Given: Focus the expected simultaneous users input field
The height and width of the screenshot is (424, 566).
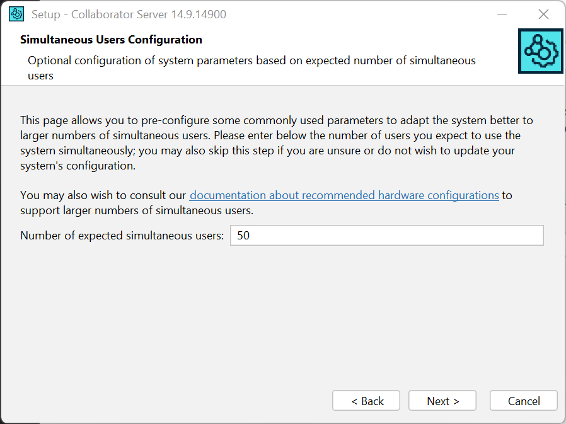Looking at the screenshot, I should [x=387, y=235].
